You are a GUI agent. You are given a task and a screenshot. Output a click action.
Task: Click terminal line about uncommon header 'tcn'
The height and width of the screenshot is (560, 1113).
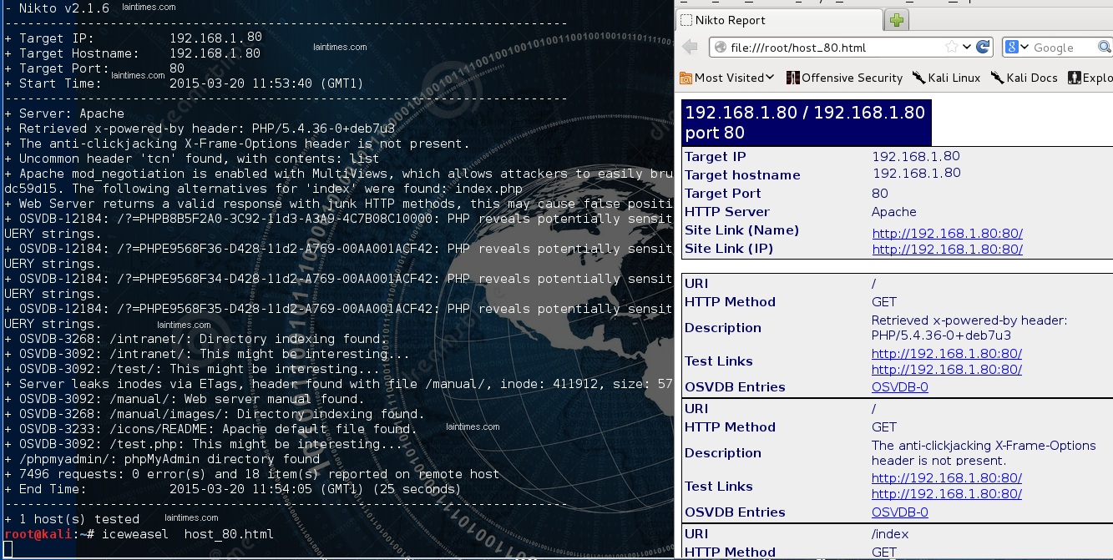(x=192, y=159)
